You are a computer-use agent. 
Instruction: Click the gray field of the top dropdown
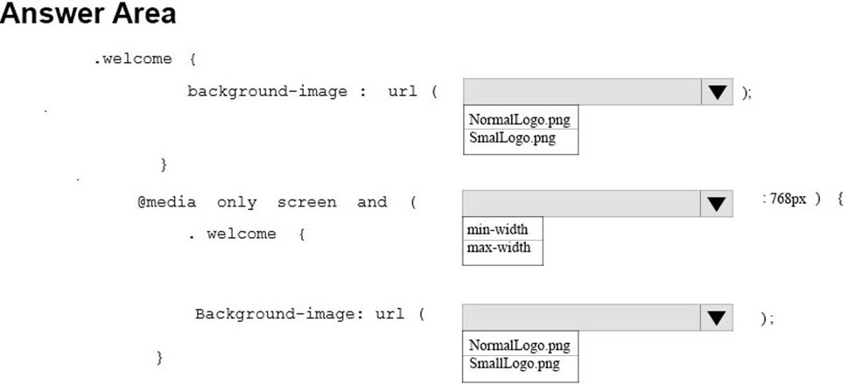(x=583, y=92)
